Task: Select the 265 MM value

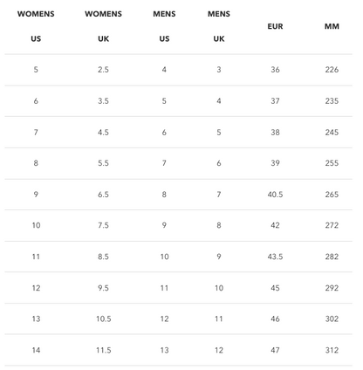Action: 332,195
